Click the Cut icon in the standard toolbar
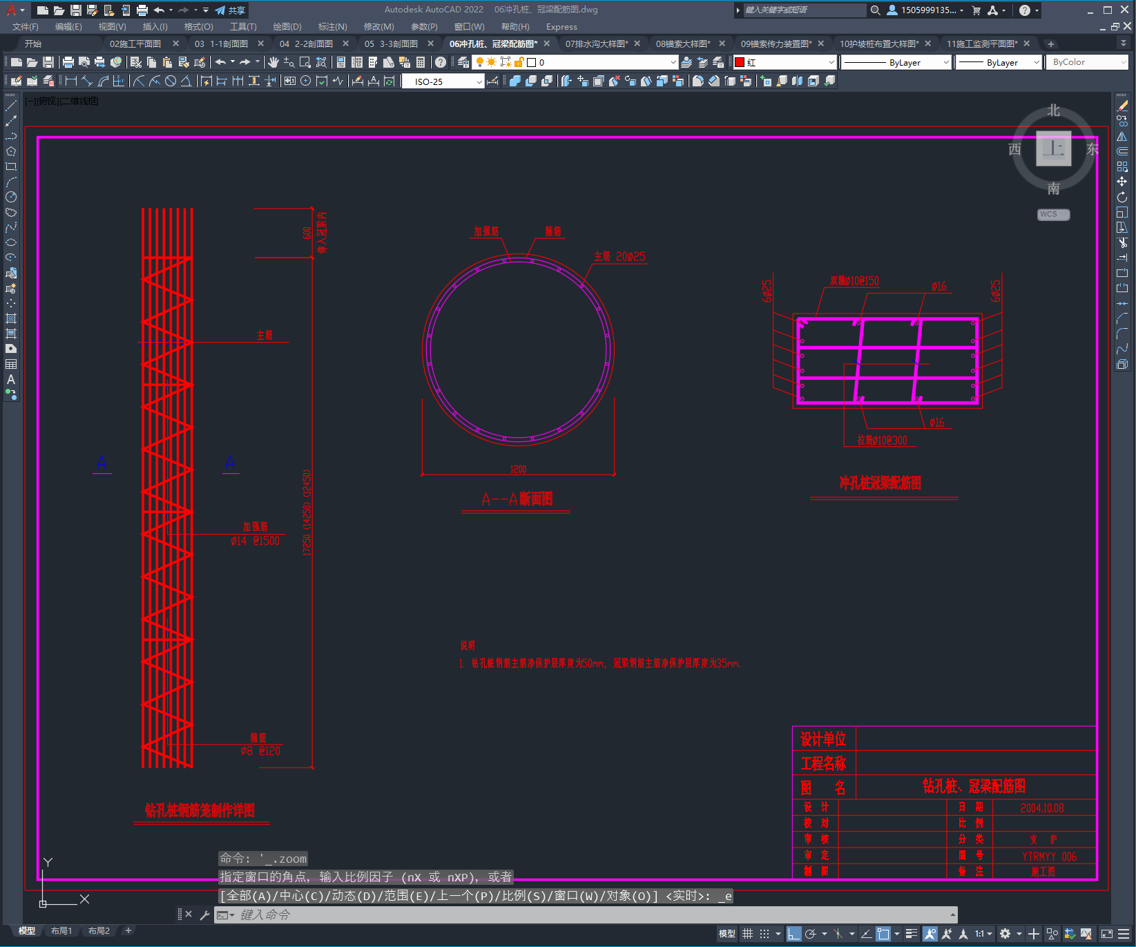The height and width of the screenshot is (947, 1136). point(136,62)
